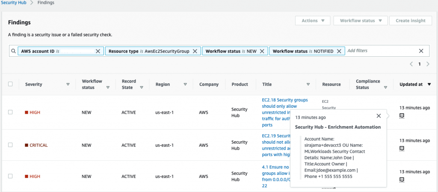Sort by the Region column

click(x=185, y=84)
